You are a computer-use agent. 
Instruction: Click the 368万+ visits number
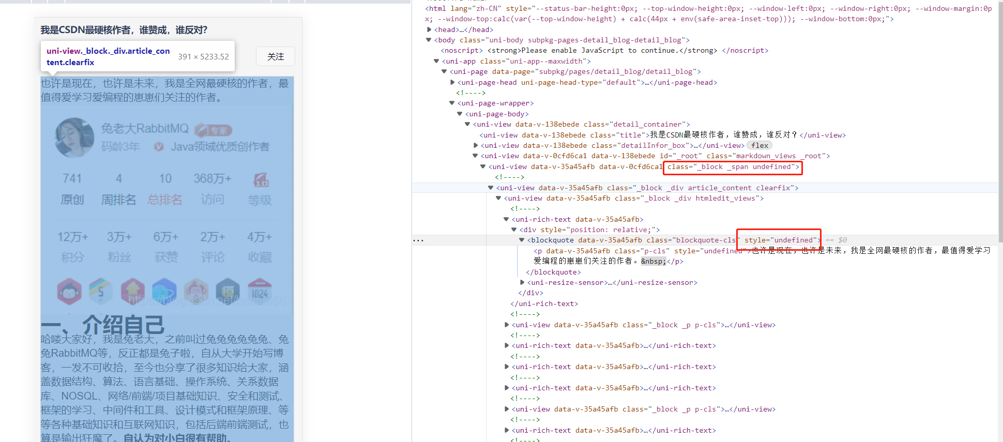212,178
